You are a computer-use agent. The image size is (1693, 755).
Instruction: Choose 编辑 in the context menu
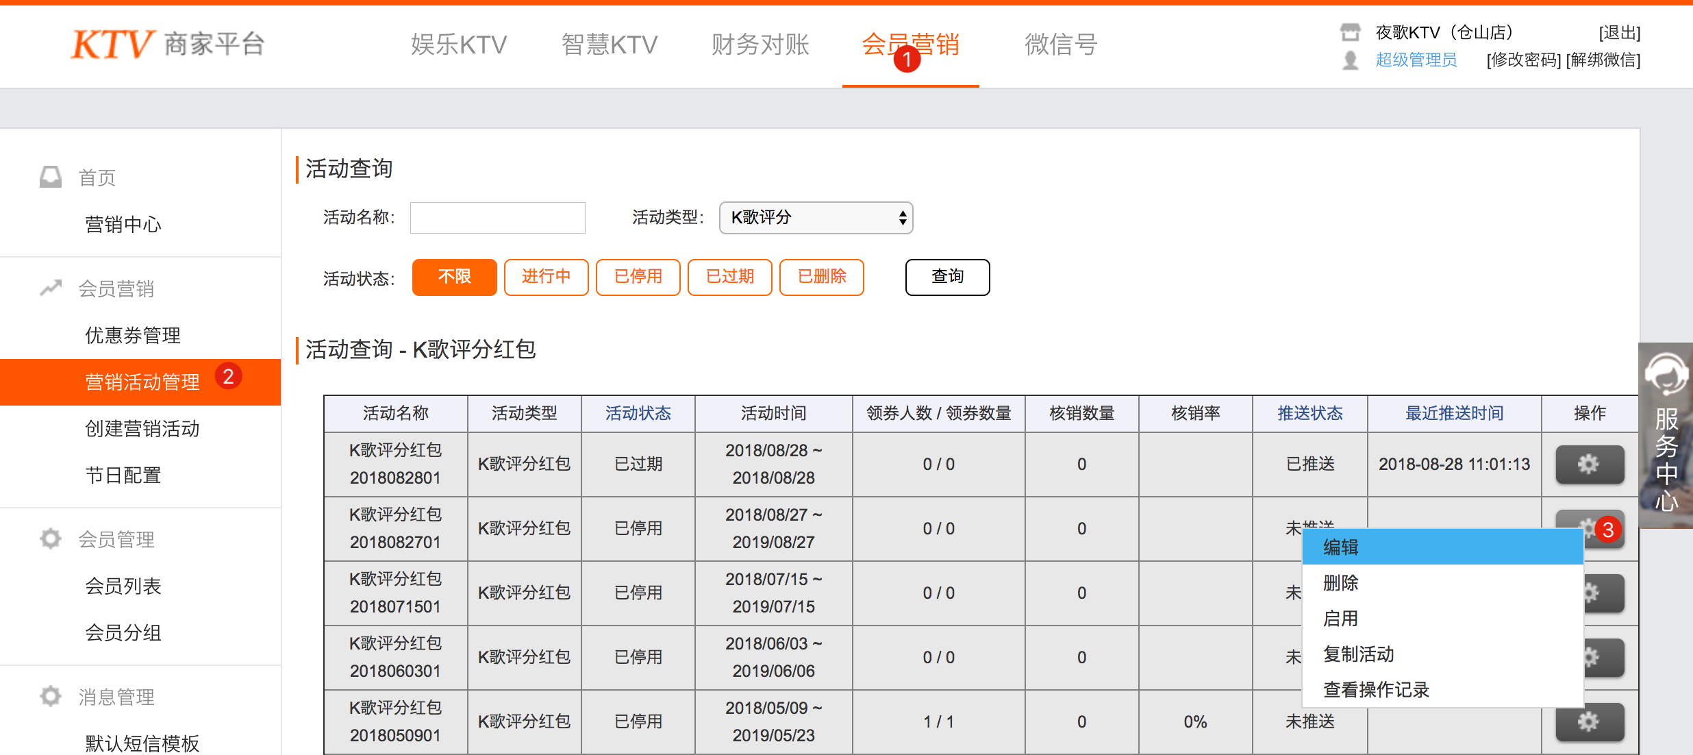point(1442,547)
